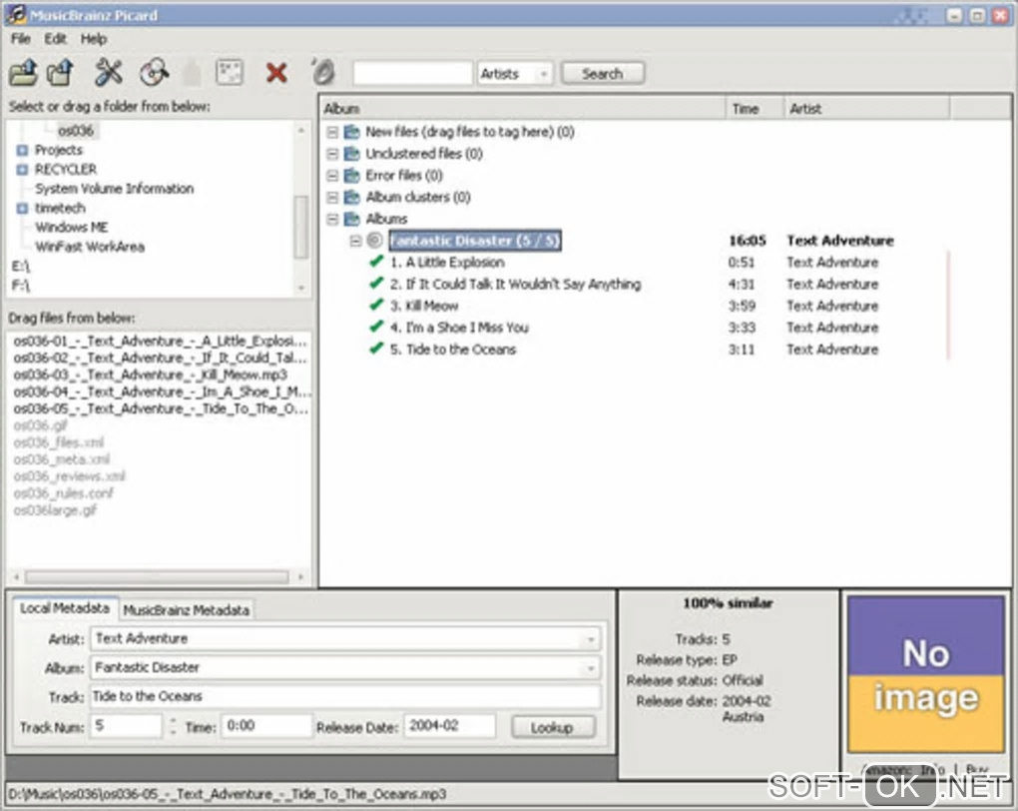The image size is (1018, 811).
Task: Select the os036-03 Kill_Meow.mp3 file
Action: pyautogui.click(x=150, y=375)
